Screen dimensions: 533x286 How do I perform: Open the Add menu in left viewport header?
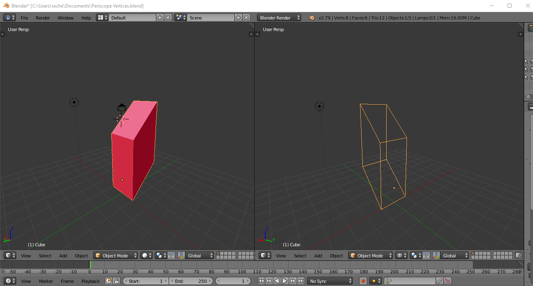pos(63,256)
